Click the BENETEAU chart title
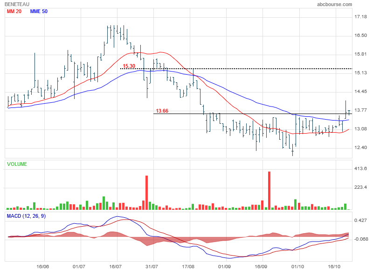373x271 pixels. pyautogui.click(x=17, y=4)
